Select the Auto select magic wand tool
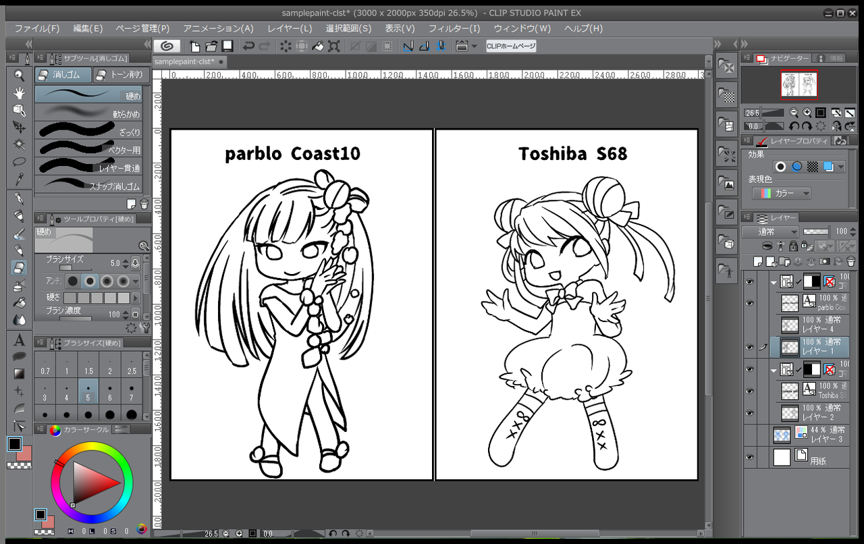Image resolution: width=864 pixels, height=544 pixels. tap(20, 144)
